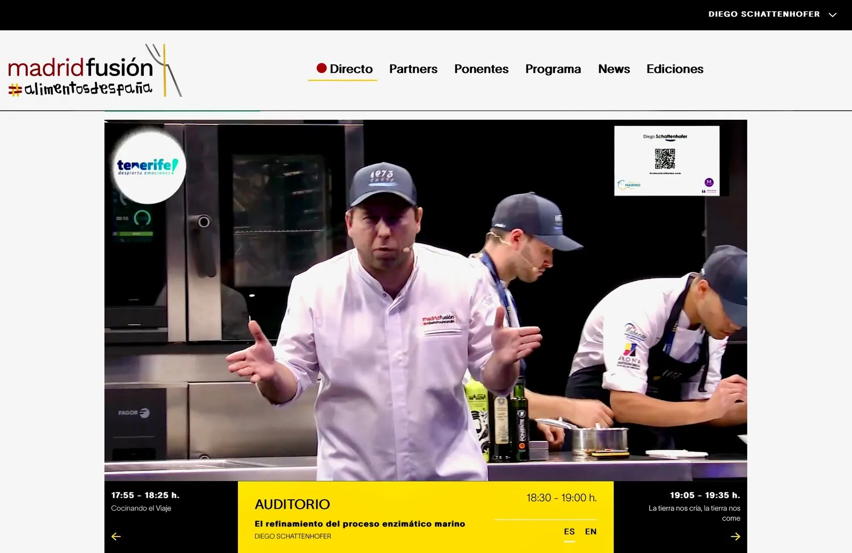Click the AUDITORIO heading
Image resolution: width=852 pixels, height=553 pixels.
(292, 504)
